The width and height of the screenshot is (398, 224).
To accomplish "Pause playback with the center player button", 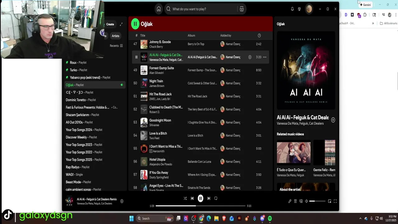I will (x=201, y=198).
